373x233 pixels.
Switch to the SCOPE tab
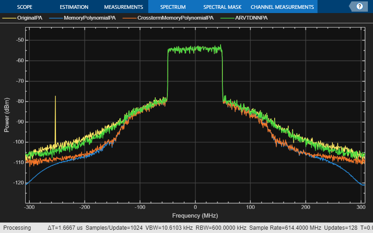coord(25,7)
